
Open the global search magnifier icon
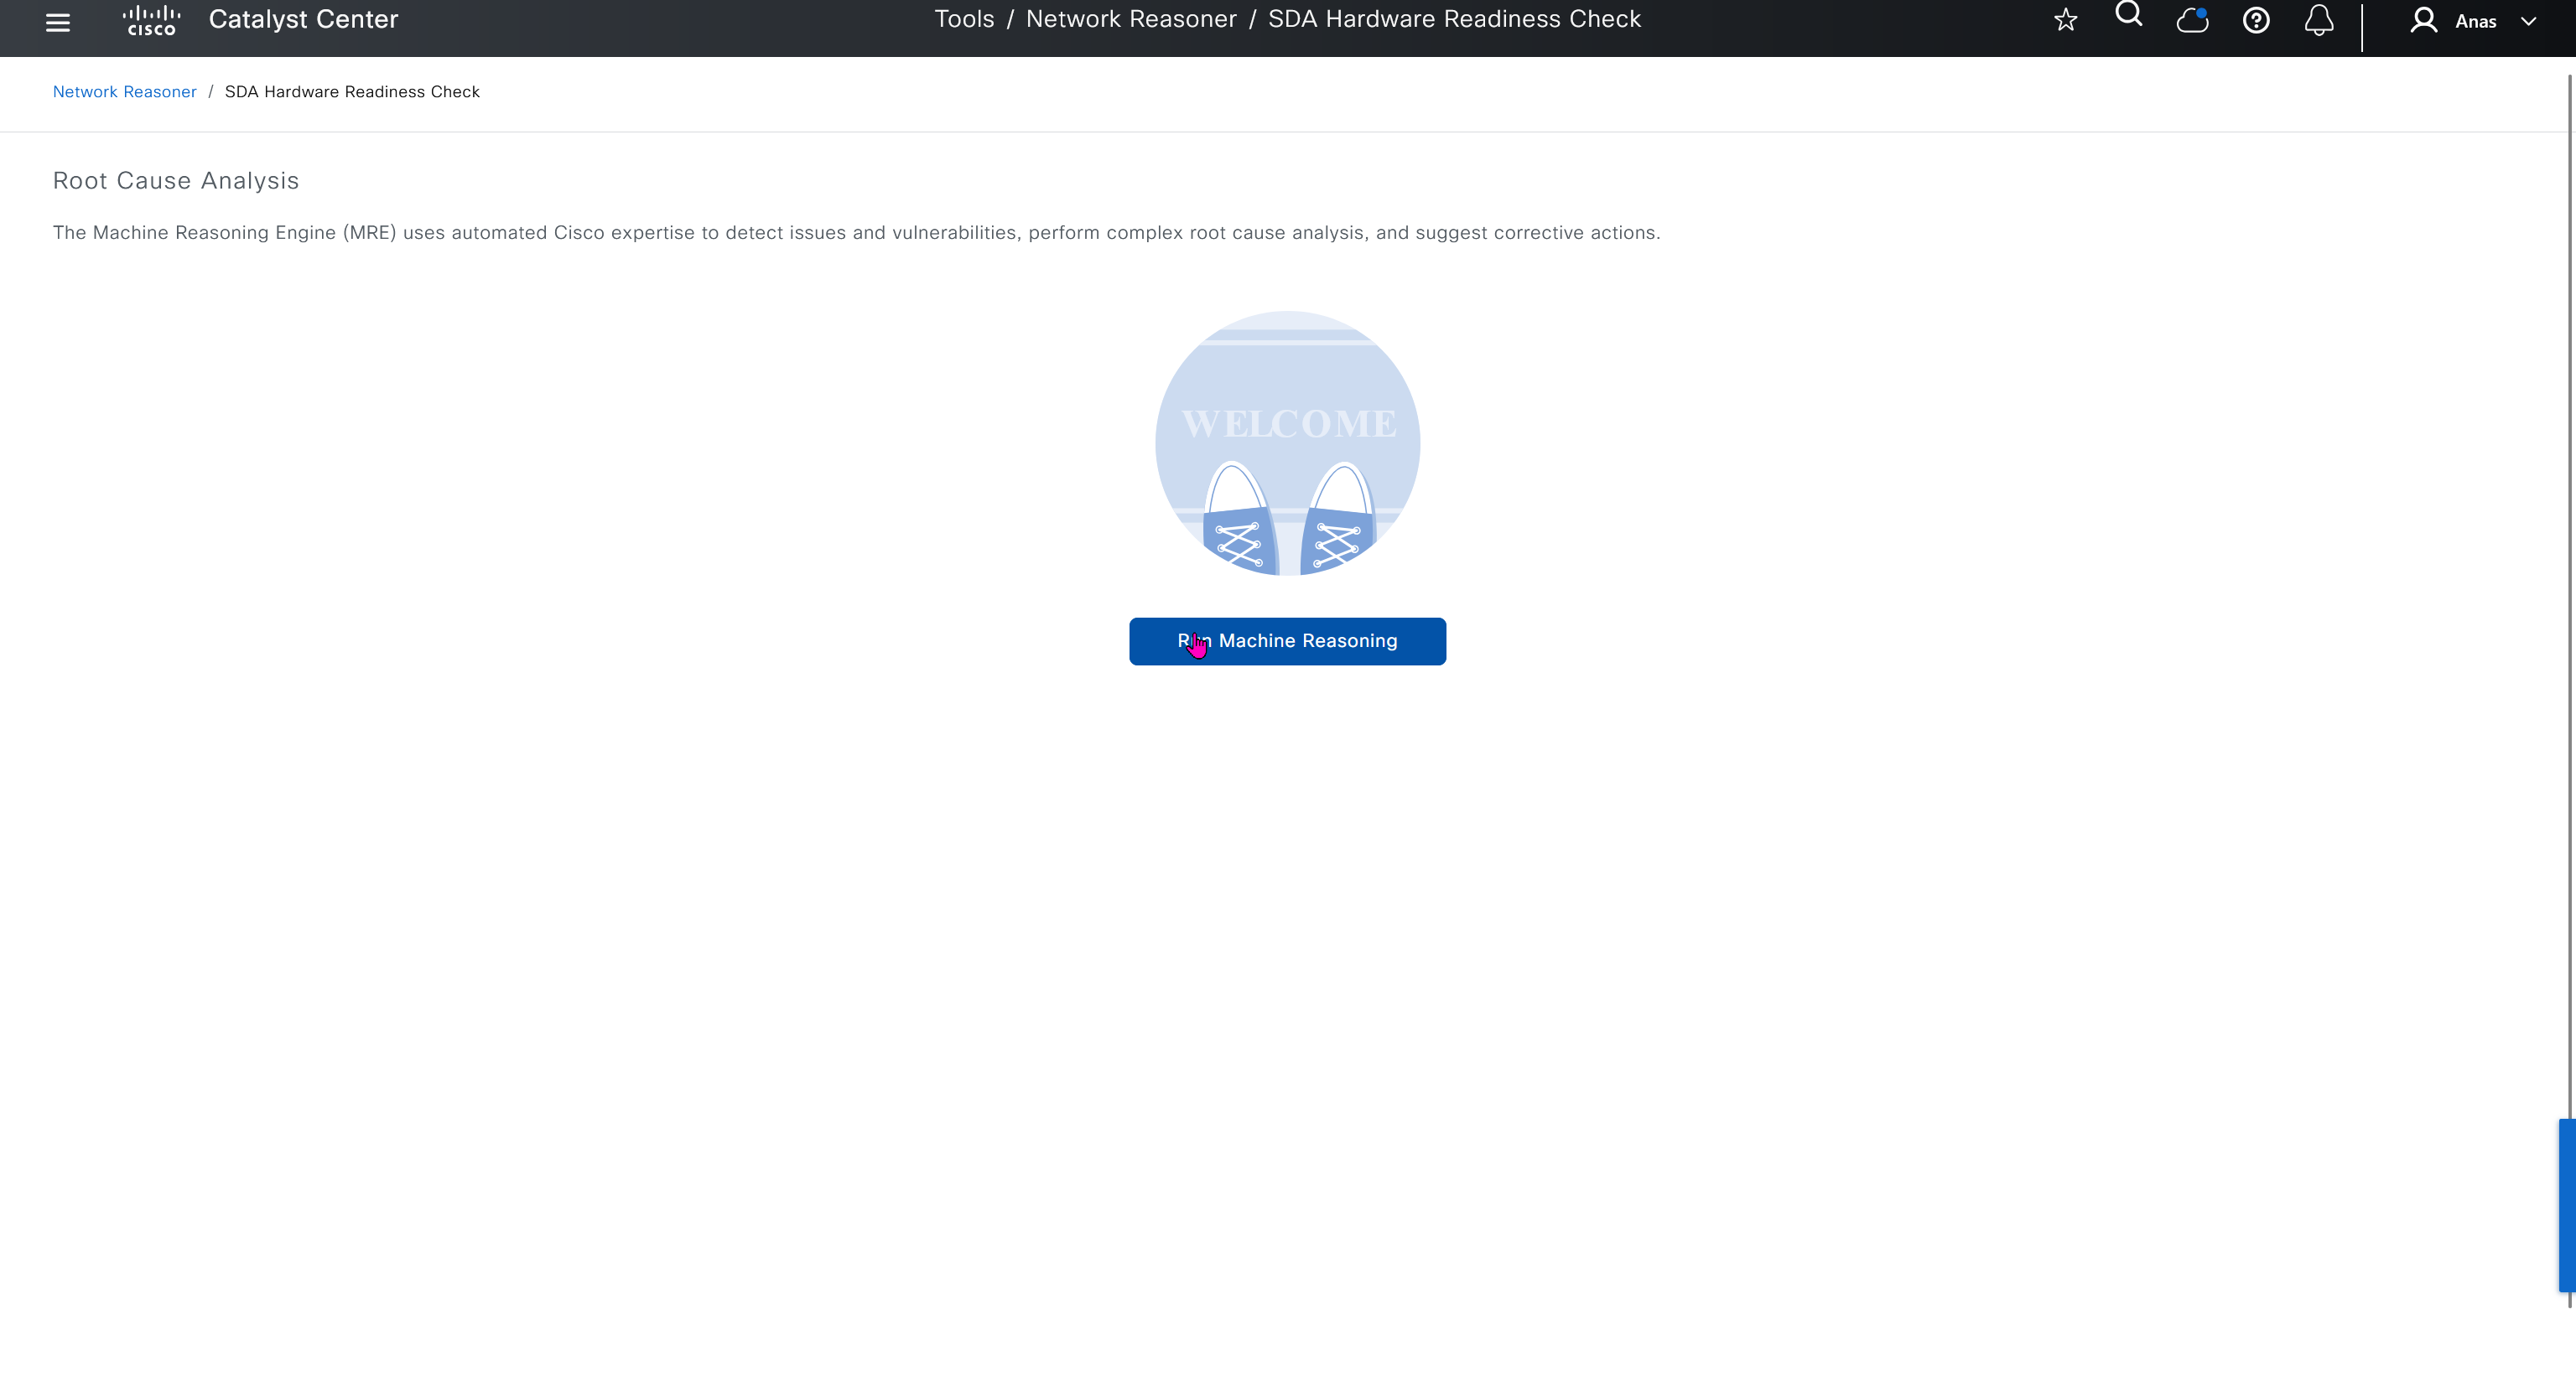tap(2129, 15)
